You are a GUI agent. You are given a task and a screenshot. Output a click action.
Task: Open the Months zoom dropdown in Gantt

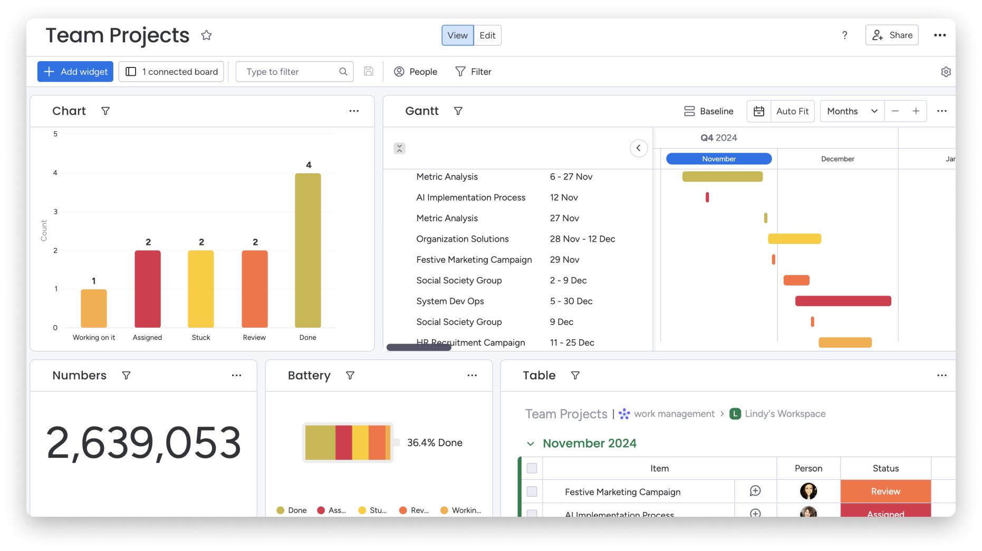(851, 111)
